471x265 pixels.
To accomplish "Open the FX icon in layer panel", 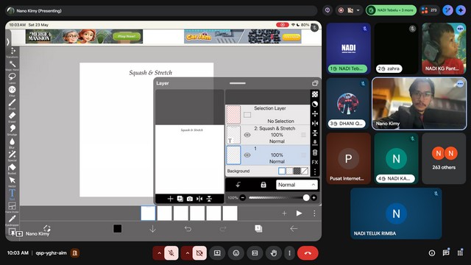I will pos(314,162).
